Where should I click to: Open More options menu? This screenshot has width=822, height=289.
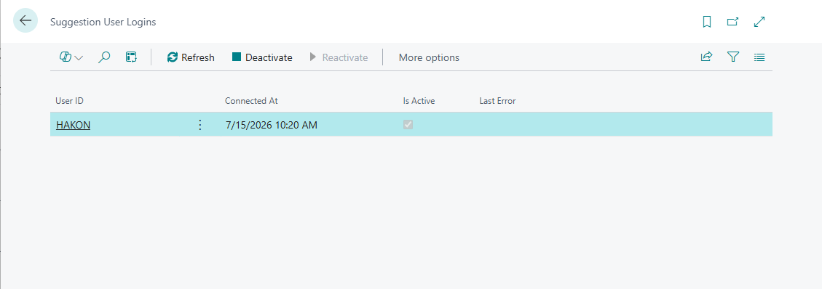[x=429, y=57]
